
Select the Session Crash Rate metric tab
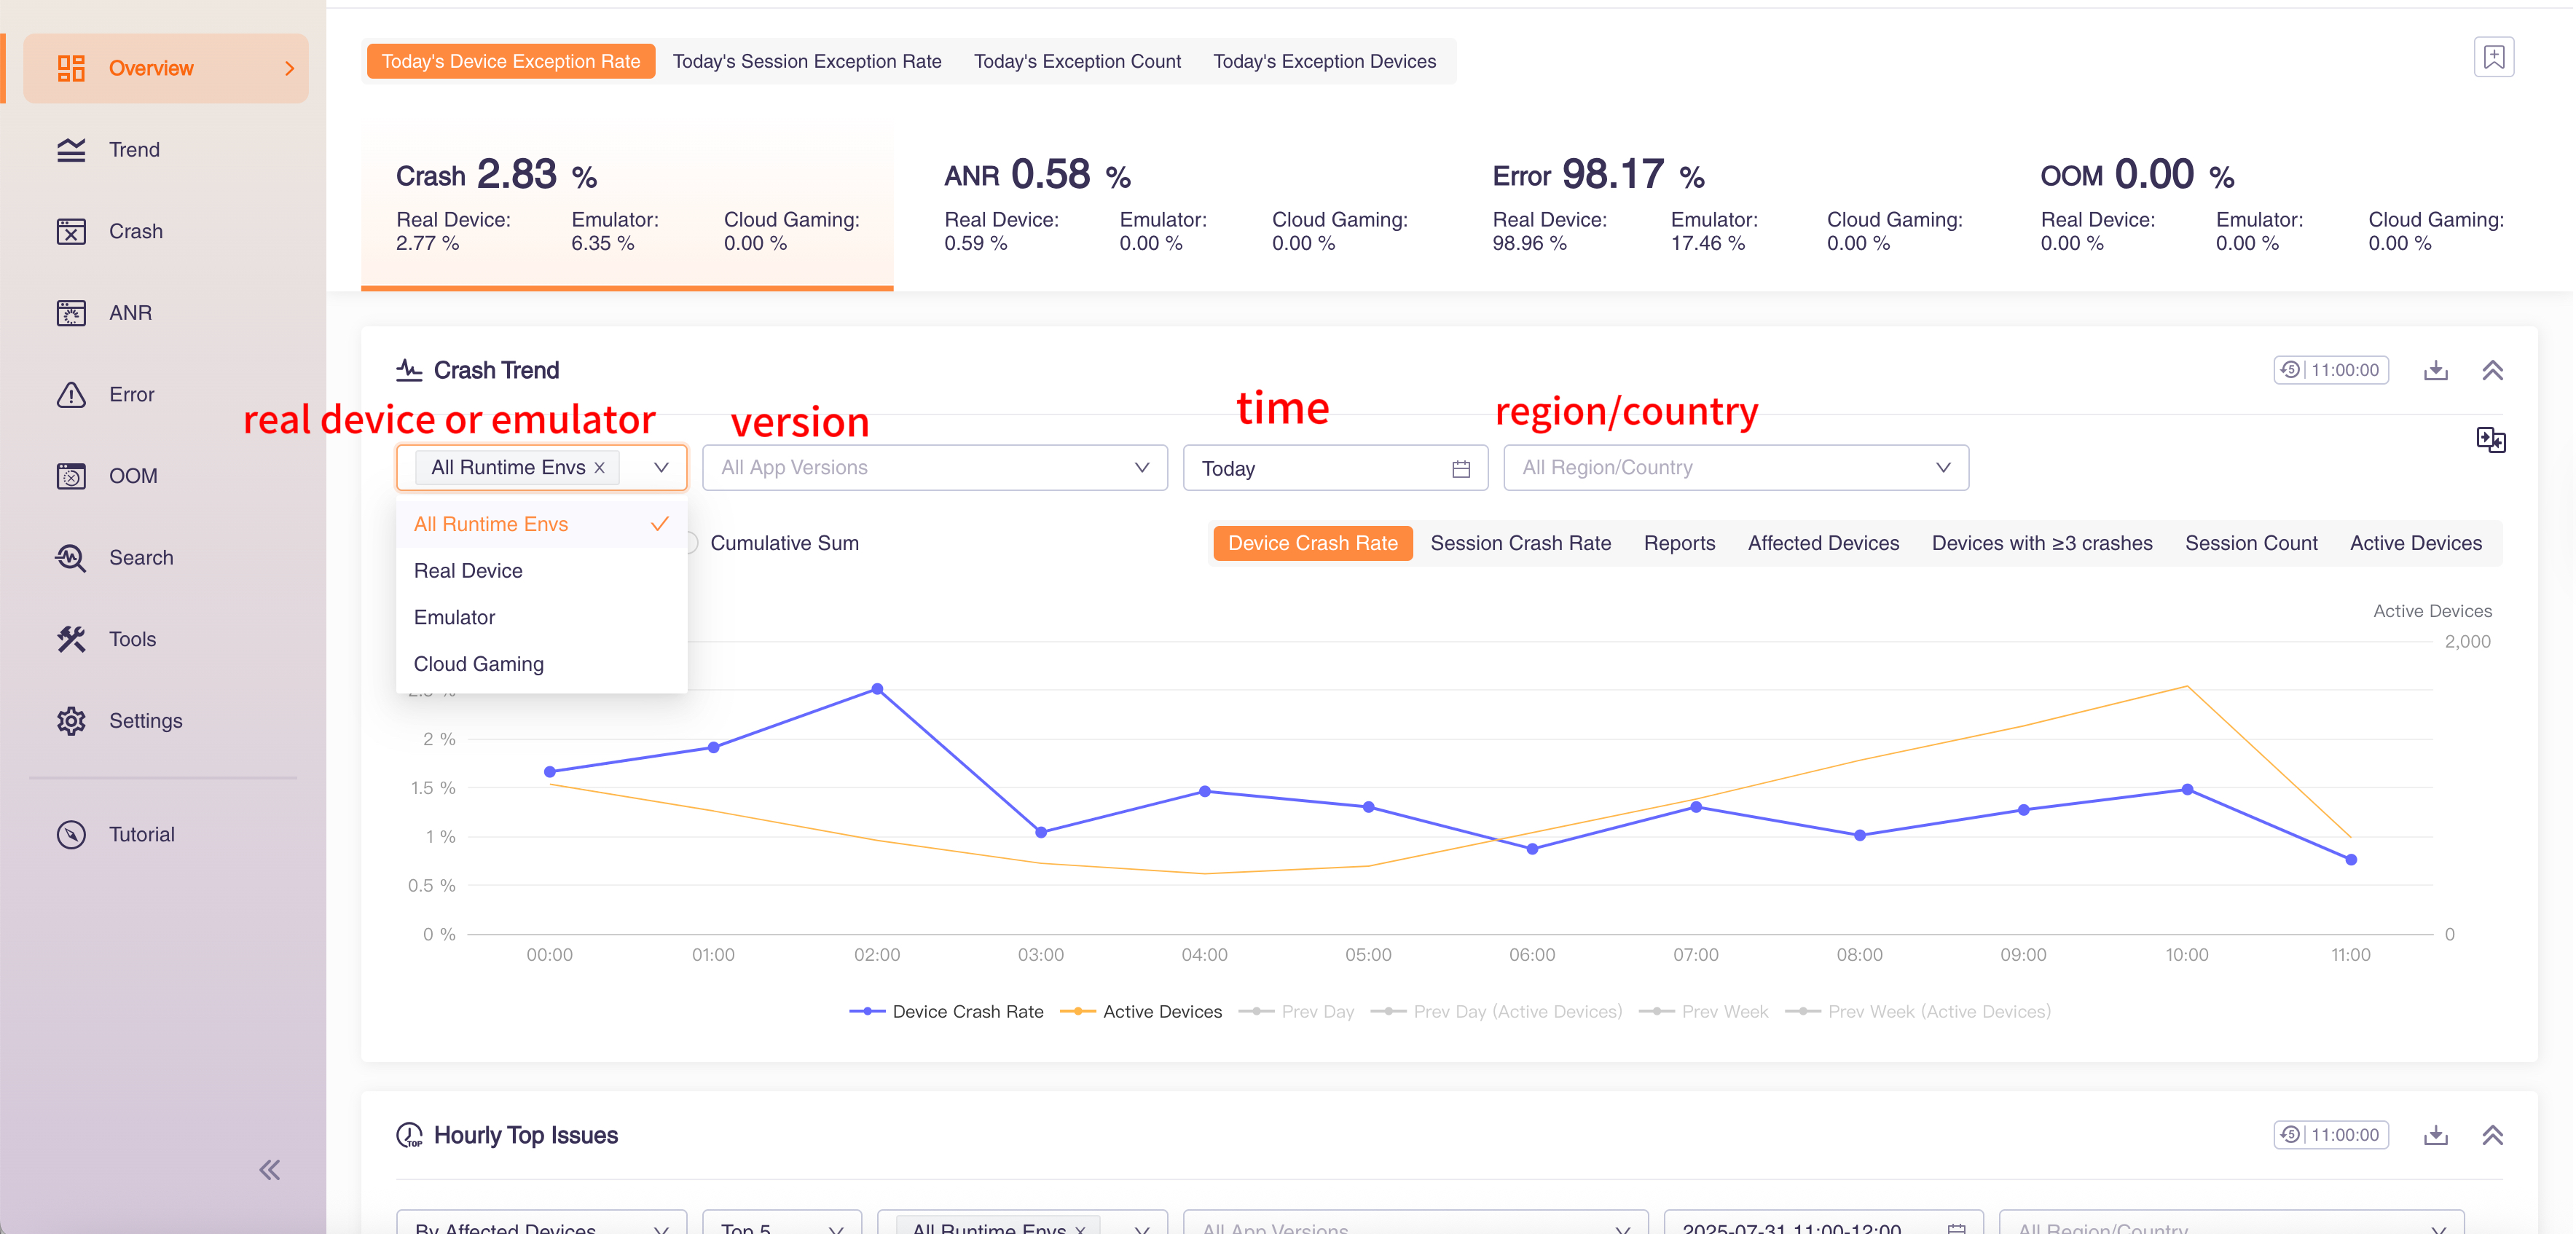coord(1520,544)
